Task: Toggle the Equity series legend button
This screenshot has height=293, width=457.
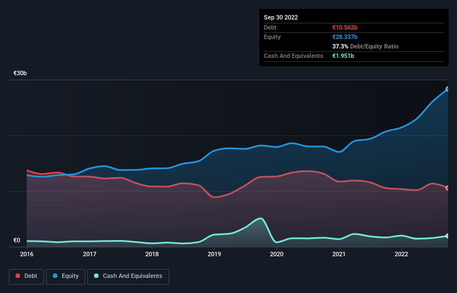Action: 66,276
